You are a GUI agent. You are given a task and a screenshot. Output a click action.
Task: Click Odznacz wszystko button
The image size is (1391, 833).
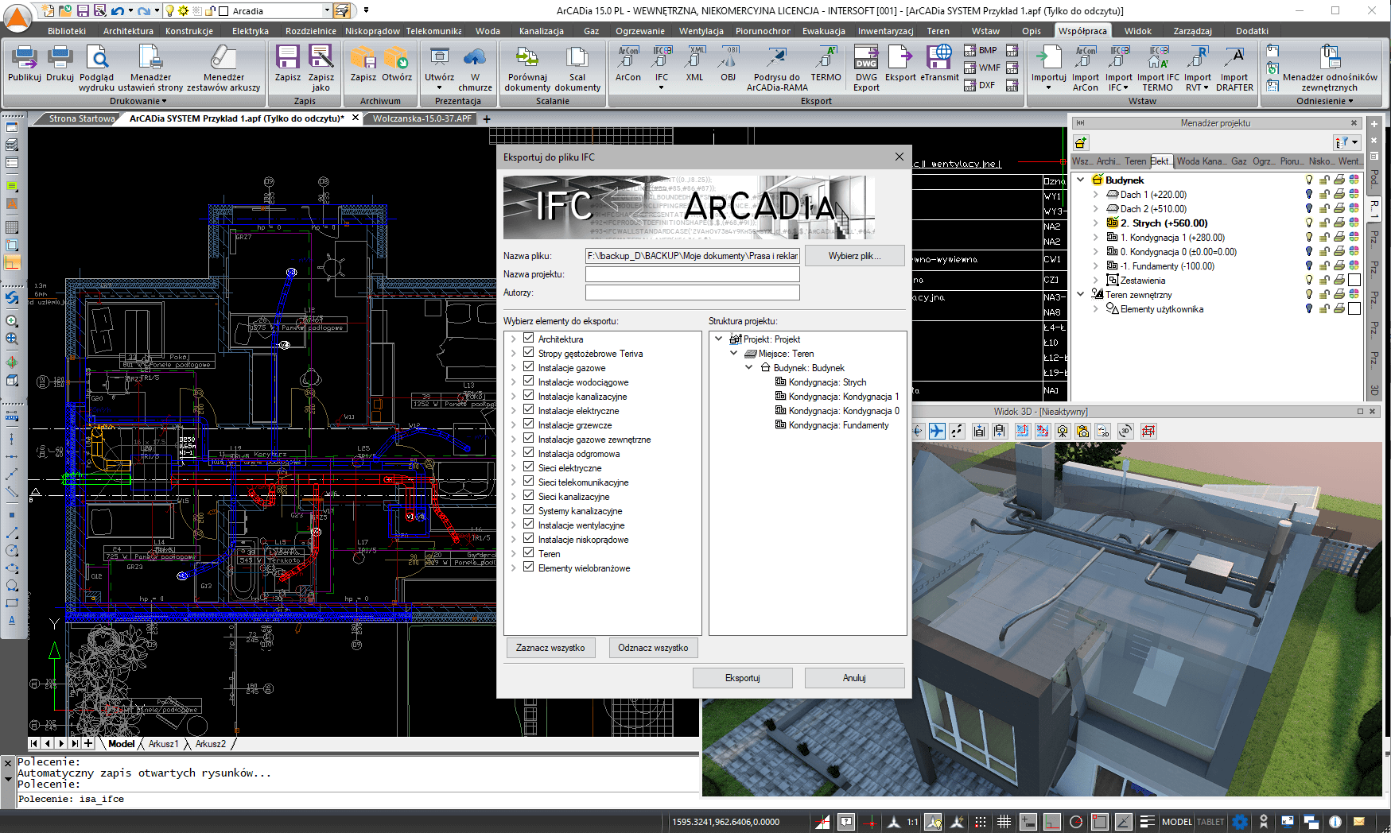(x=653, y=648)
